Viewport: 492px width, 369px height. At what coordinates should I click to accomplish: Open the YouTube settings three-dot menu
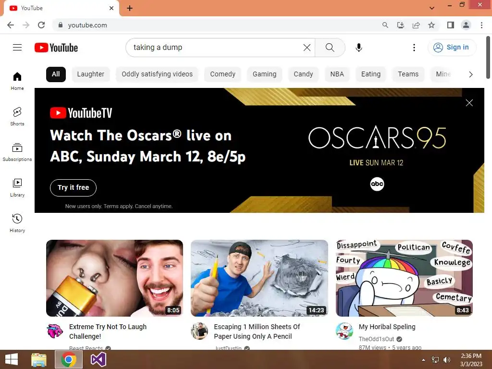point(414,48)
